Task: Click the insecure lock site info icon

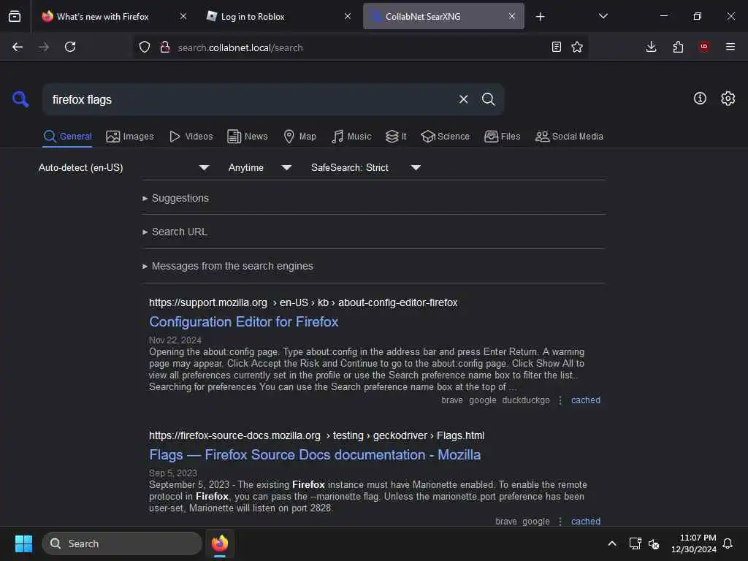Action: (x=165, y=47)
